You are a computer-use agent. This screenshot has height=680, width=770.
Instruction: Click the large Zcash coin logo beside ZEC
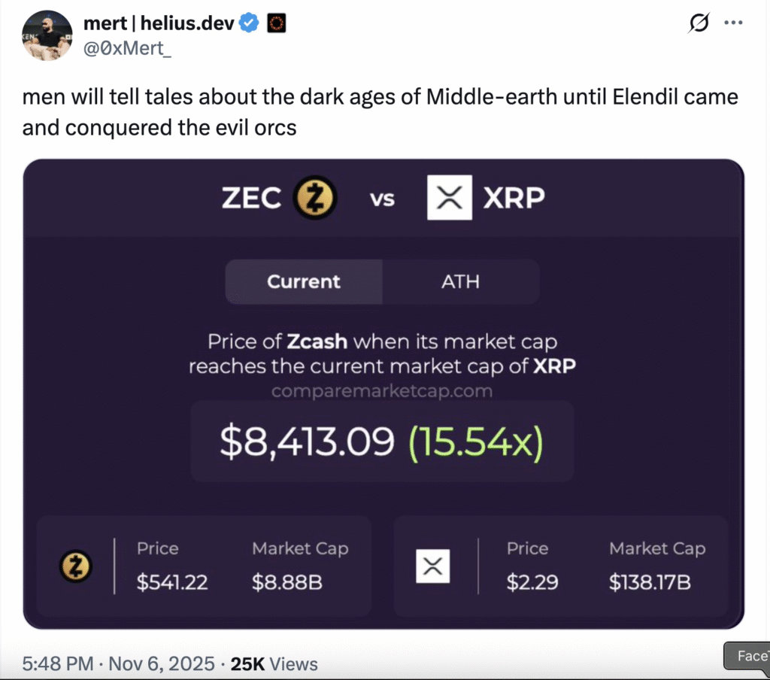tap(315, 198)
